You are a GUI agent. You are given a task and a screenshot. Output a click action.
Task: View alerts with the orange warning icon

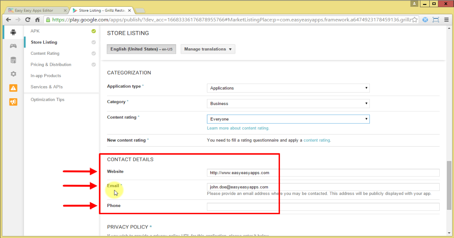pos(13,88)
